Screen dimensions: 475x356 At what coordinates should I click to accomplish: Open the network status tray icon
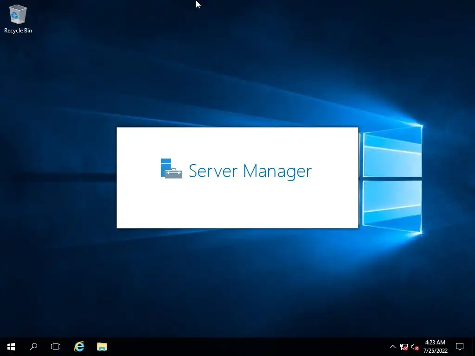(x=404, y=347)
